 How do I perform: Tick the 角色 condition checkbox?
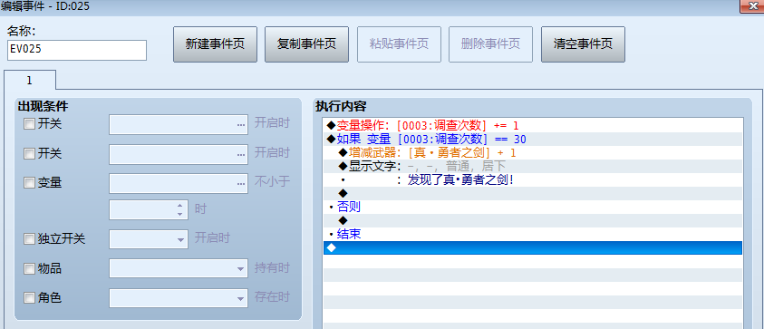[29, 298]
